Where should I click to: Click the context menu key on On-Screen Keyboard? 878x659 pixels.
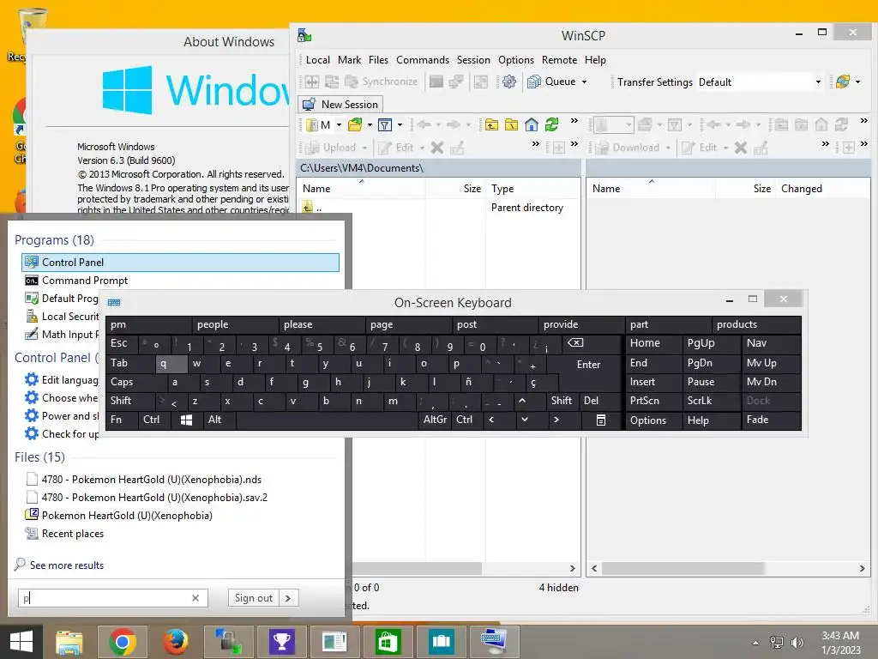tap(601, 420)
